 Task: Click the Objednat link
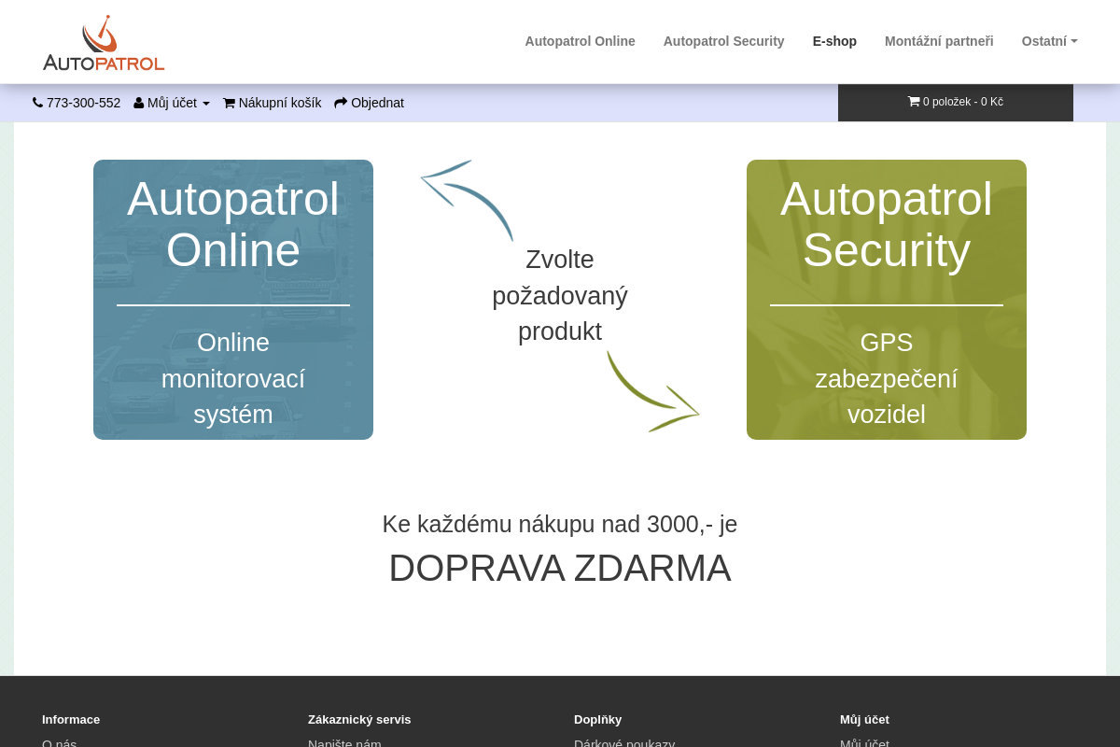click(x=369, y=103)
